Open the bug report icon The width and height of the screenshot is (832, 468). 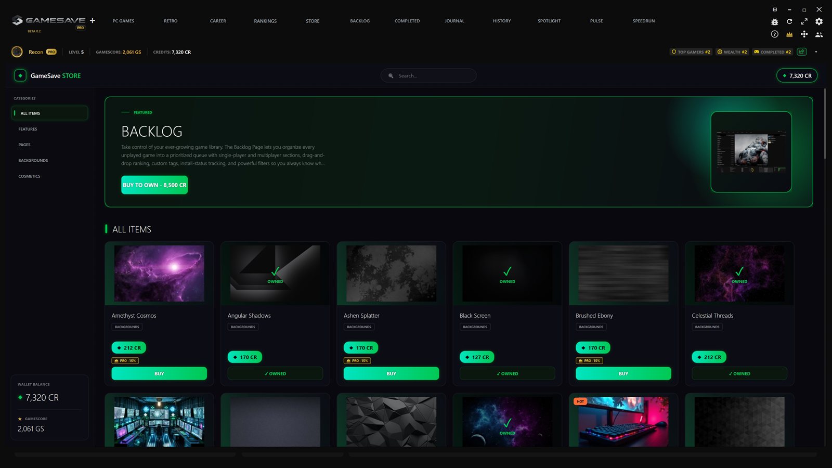pyautogui.click(x=774, y=22)
